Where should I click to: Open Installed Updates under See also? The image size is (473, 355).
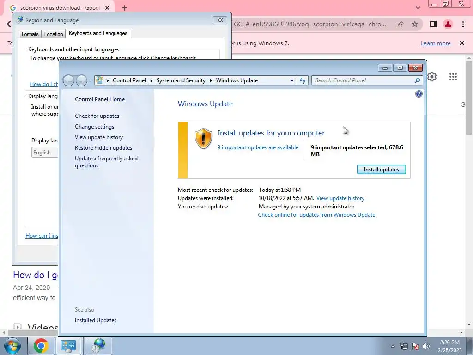[95, 320]
